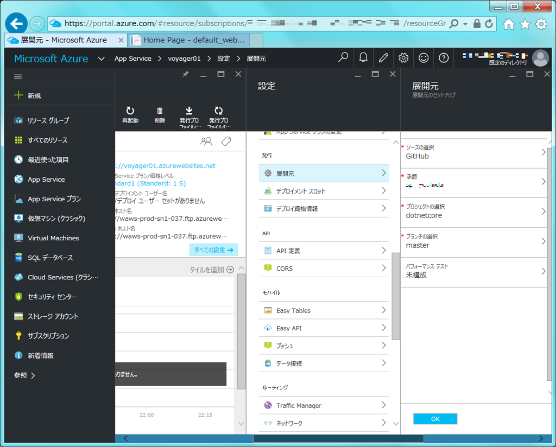Open the notifications bell

tap(363, 58)
